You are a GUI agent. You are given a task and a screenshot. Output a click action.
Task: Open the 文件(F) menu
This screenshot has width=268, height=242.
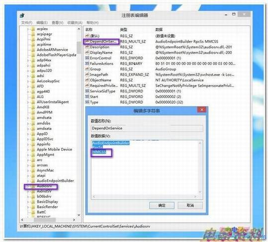tap(27, 23)
